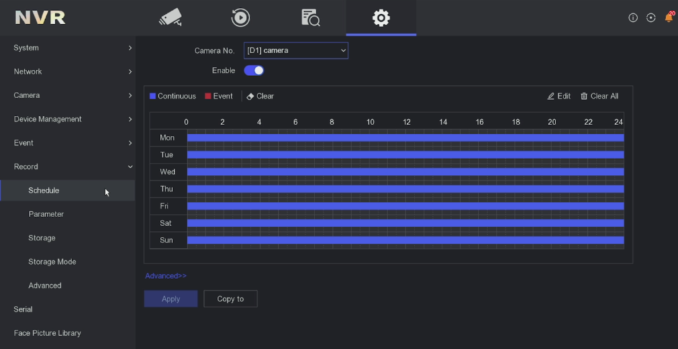Image resolution: width=678 pixels, height=349 pixels.
Task: Expand the Network menu section
Action: click(66, 72)
